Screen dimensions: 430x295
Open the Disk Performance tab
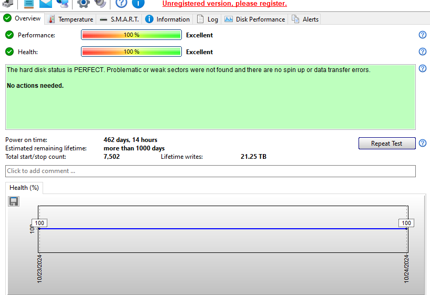(x=255, y=19)
